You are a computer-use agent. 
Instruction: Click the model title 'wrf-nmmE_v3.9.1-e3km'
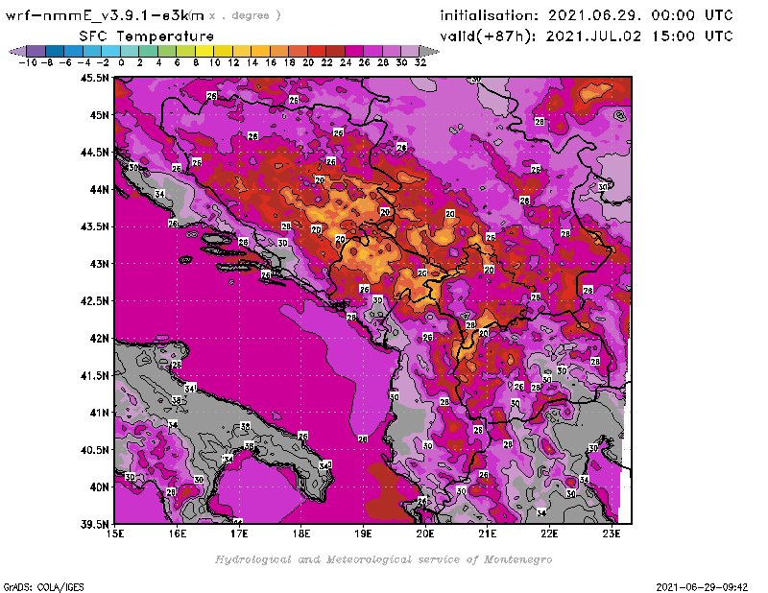tap(105, 15)
